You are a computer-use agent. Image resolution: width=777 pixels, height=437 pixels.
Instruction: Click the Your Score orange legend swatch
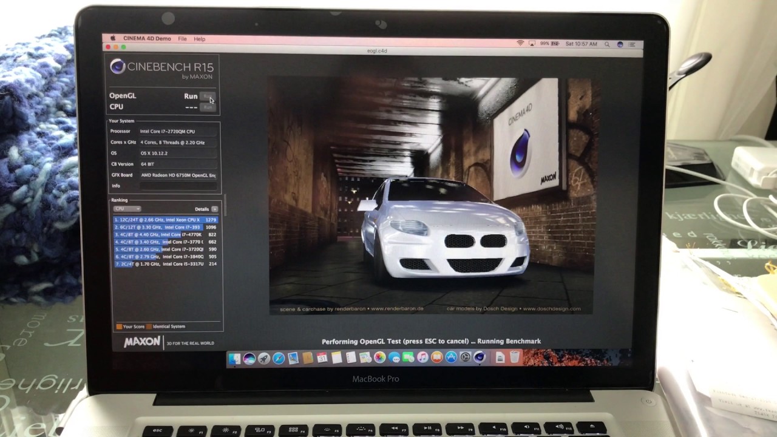pyautogui.click(x=119, y=327)
